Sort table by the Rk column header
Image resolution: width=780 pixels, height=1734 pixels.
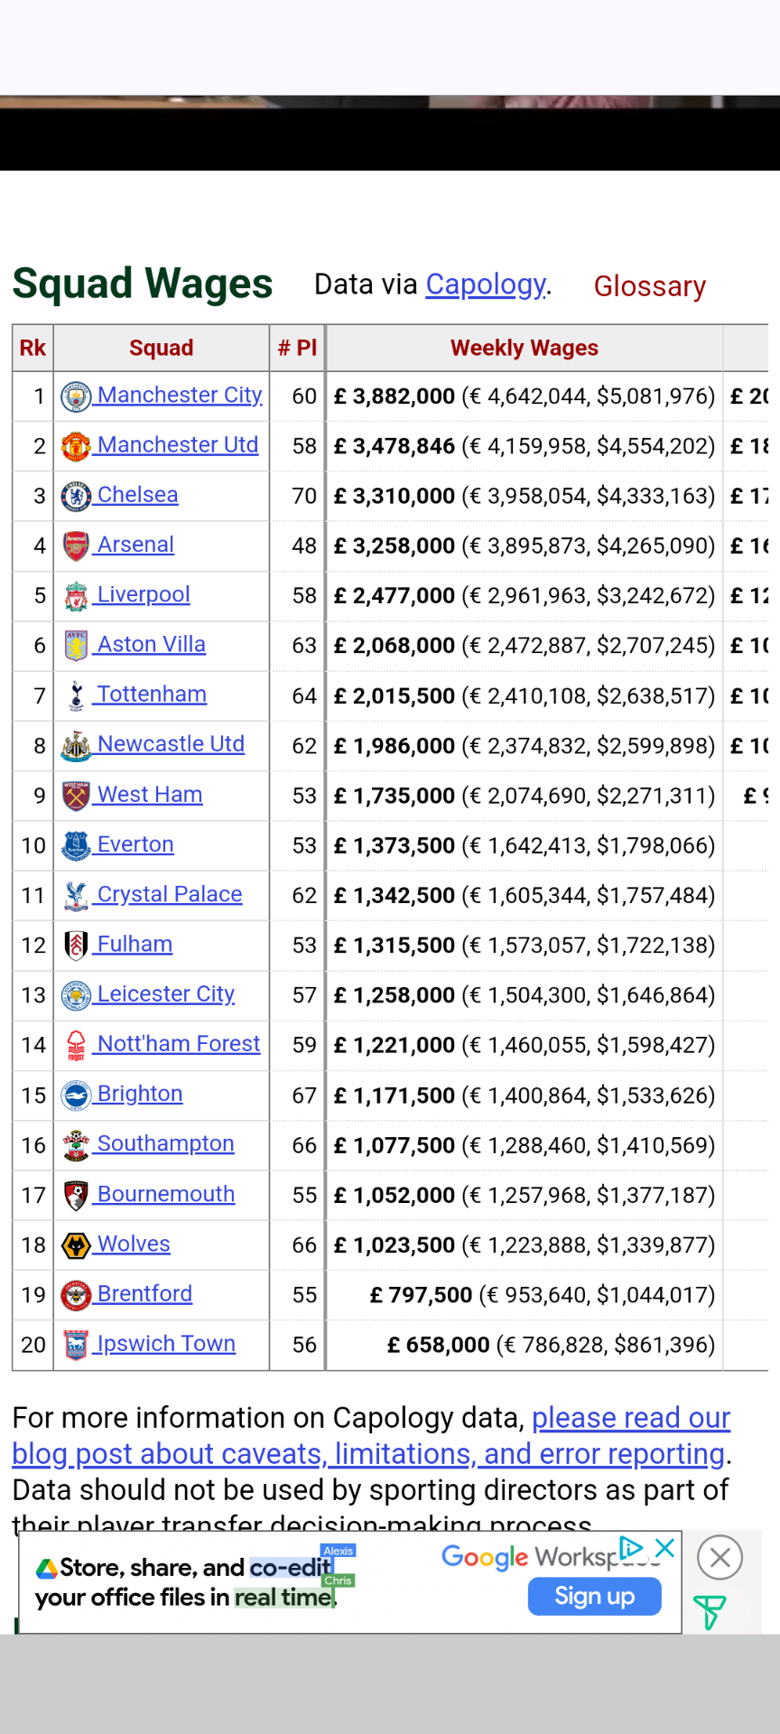(x=32, y=348)
